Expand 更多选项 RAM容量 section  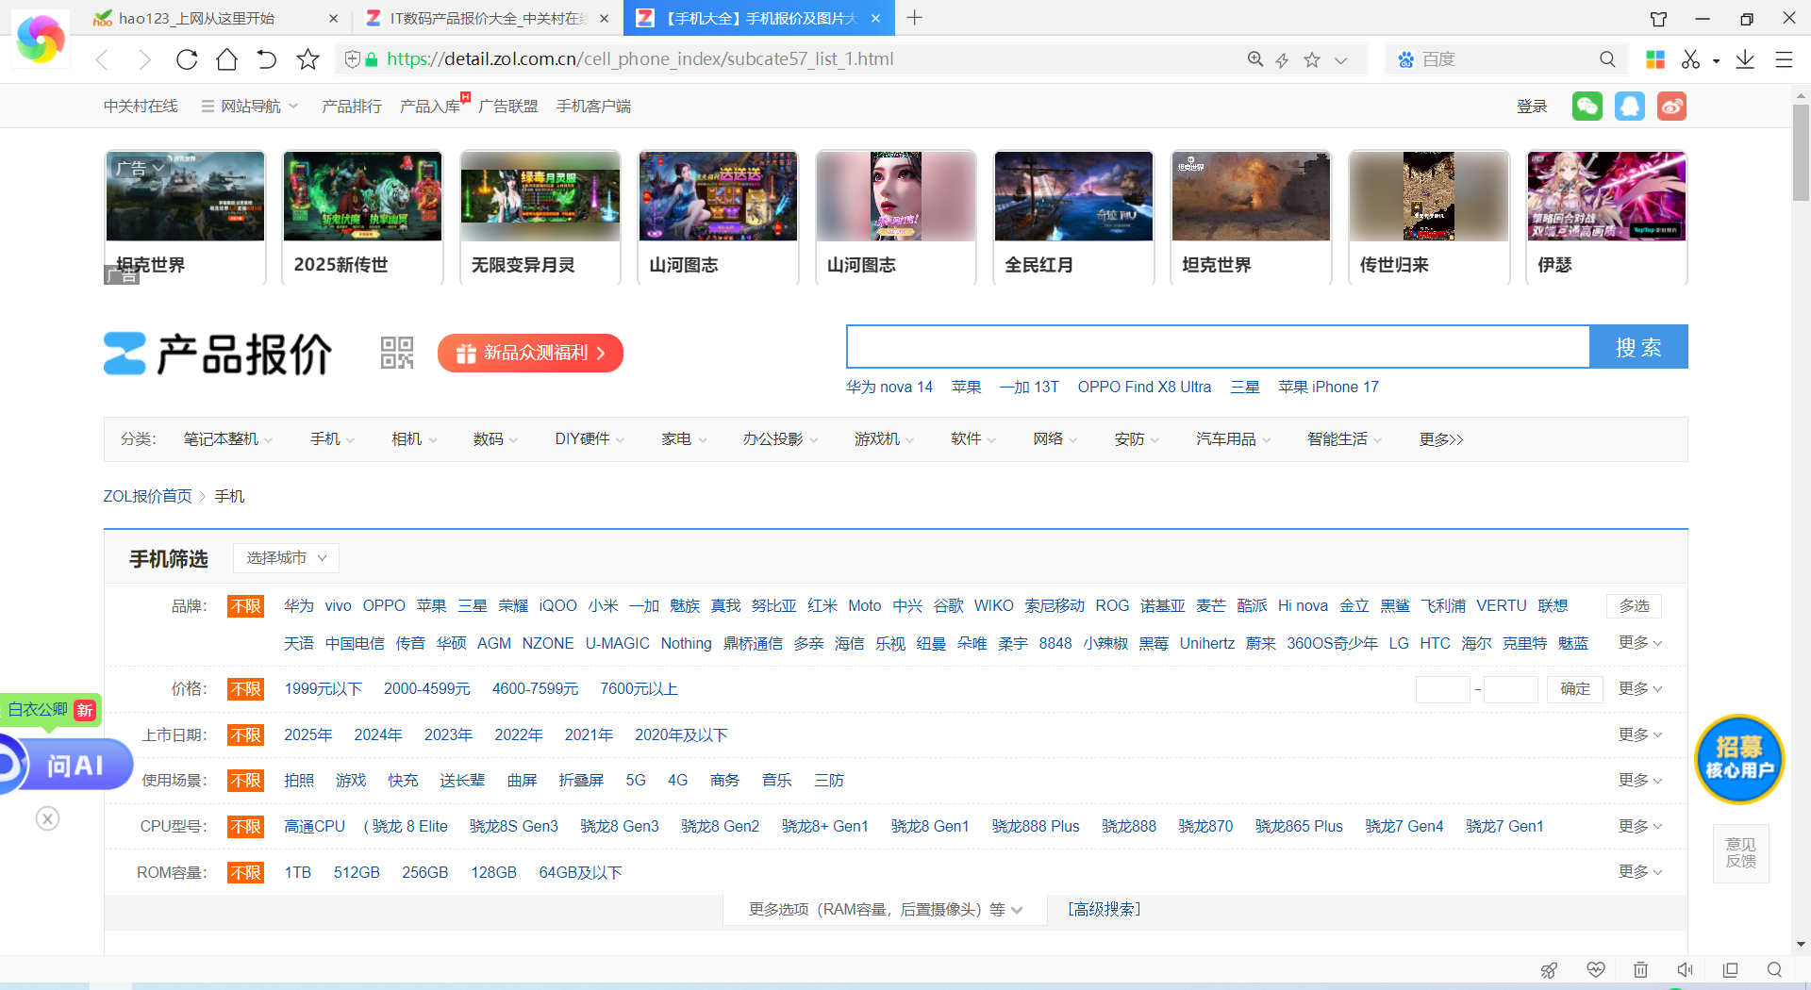point(885,910)
